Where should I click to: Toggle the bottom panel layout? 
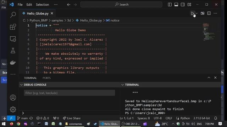(176, 5)
